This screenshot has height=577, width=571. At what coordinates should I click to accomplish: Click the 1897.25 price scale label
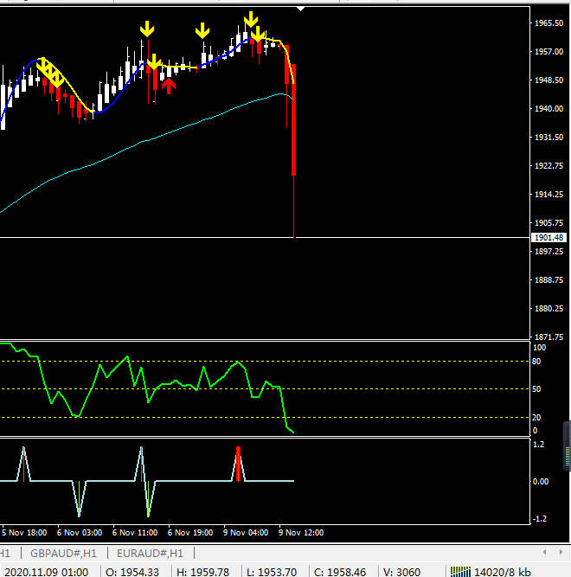point(549,252)
